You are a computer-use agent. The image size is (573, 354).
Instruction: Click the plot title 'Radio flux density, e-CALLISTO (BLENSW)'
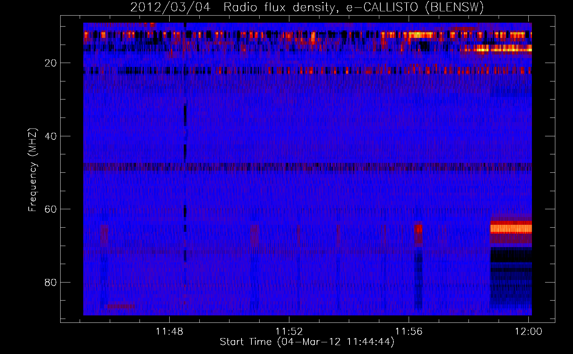pos(353,7)
